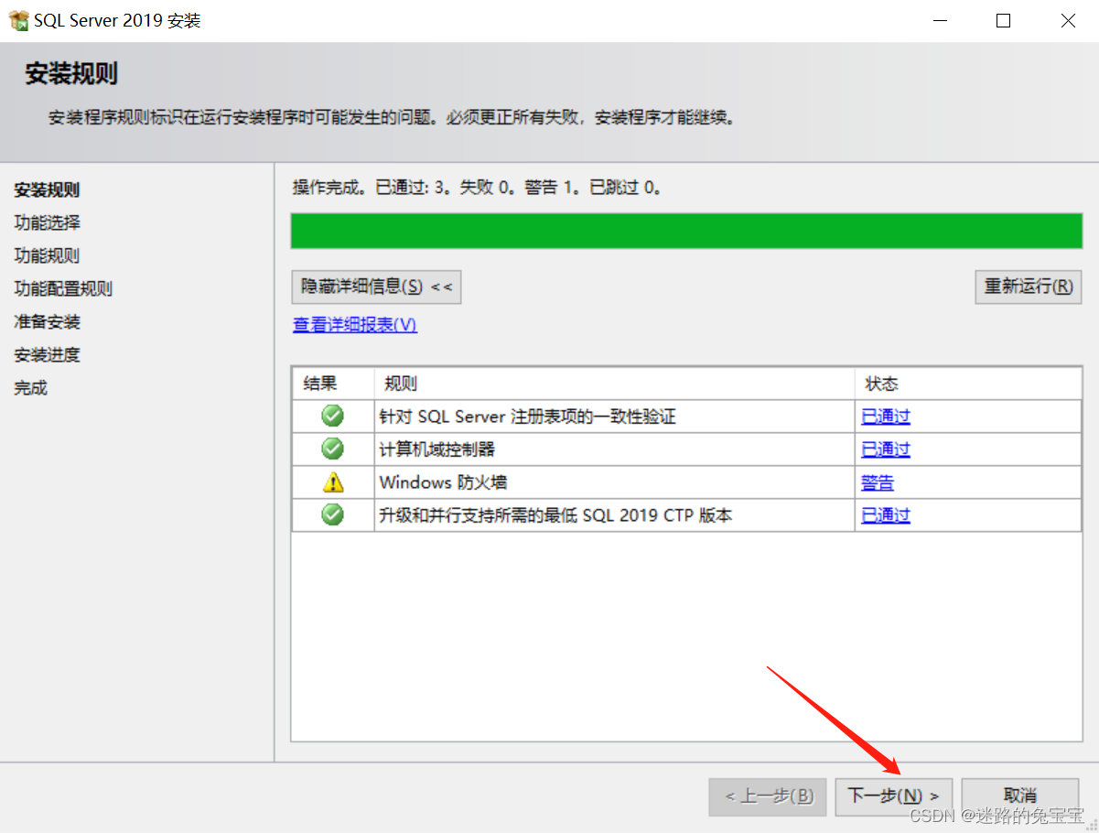Minimize the SQL Server 2019 安装 window
This screenshot has width=1099, height=833.
(x=939, y=21)
